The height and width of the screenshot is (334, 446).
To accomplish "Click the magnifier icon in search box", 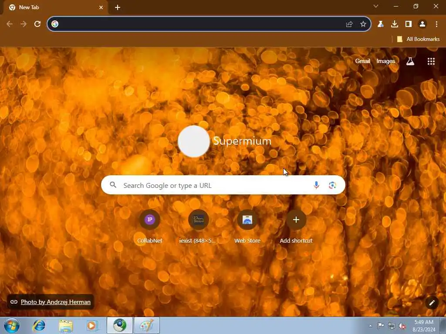I will pyautogui.click(x=113, y=185).
